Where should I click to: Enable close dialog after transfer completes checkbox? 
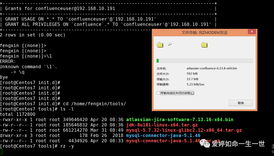pyautogui.click(x=158, y=93)
